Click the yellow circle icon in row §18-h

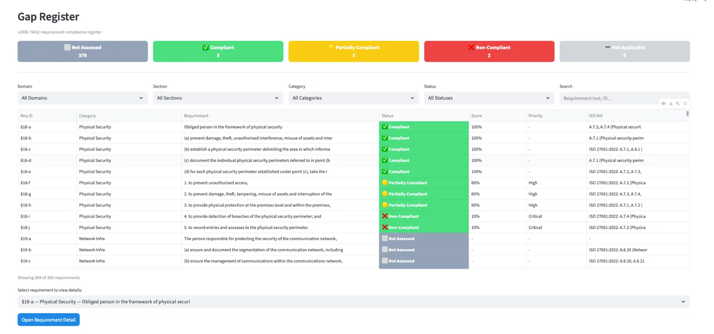(x=385, y=205)
